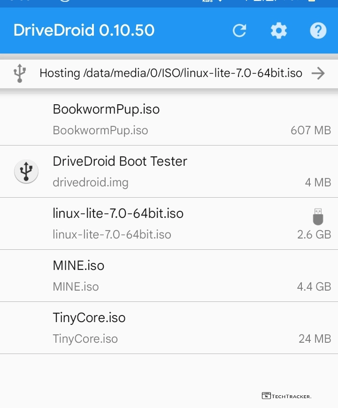Tap the Hosting path text banner

[x=170, y=73]
